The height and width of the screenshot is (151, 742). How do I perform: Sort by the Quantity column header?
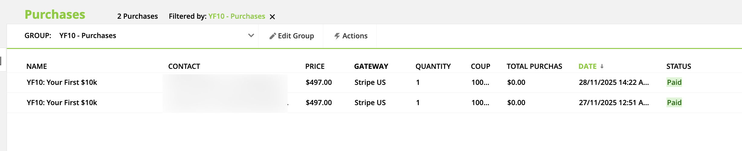point(433,66)
